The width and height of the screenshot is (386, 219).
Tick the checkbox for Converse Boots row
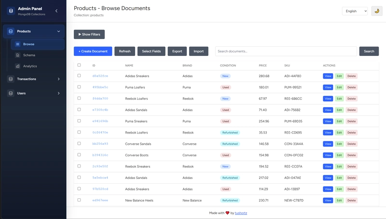point(80,155)
